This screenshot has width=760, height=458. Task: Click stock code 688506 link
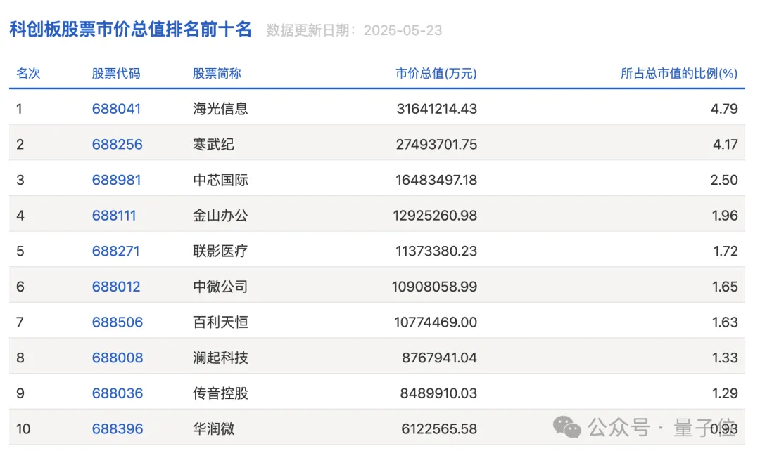pyautogui.click(x=117, y=322)
